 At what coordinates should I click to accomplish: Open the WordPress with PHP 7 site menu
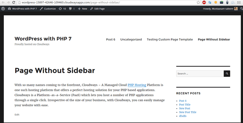click(x=22, y=9)
